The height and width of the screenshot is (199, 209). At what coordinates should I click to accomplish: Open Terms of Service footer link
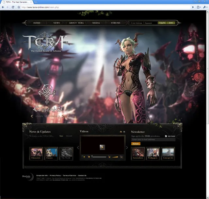tap(69, 175)
